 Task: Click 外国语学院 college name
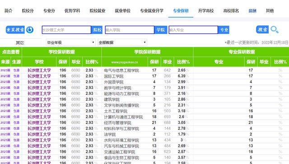click(114, 82)
